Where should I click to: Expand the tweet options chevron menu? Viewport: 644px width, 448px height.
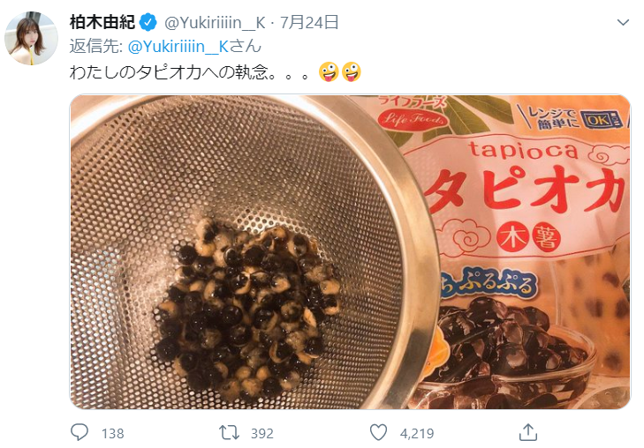(623, 22)
